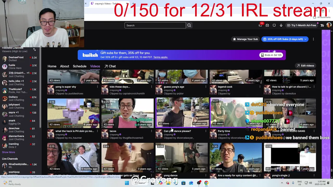Open options for "guess yong's age" clip
This screenshot has width=333, height=187.
tap(206, 87)
